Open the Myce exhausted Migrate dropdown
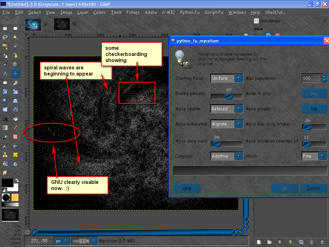329x247 pixels. [x=227, y=124]
